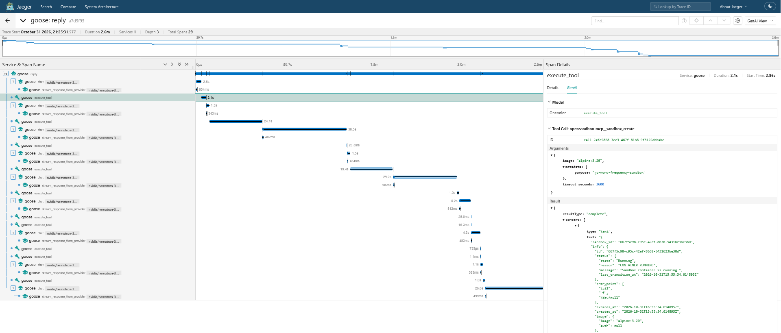The height and width of the screenshot is (333, 781).
Task: Expand all spans with double down chevron
Action: click(179, 64)
